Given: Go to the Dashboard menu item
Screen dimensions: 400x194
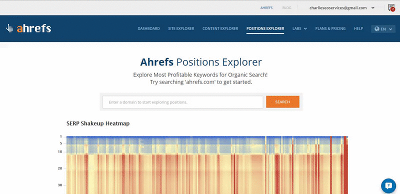Looking at the screenshot, I should [148, 28].
